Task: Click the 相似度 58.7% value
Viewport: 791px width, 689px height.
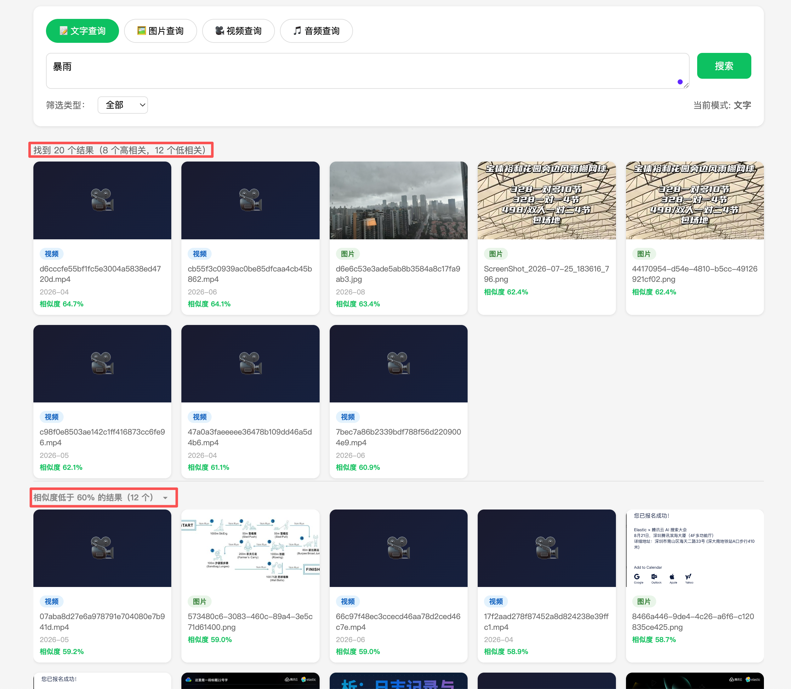Action: [x=654, y=639]
